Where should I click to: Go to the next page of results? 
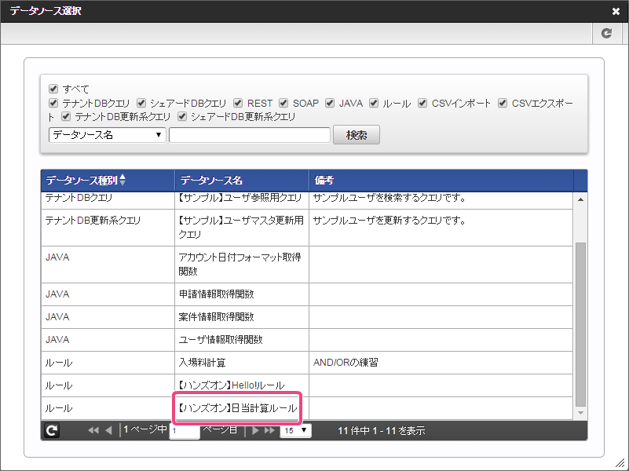(256, 430)
